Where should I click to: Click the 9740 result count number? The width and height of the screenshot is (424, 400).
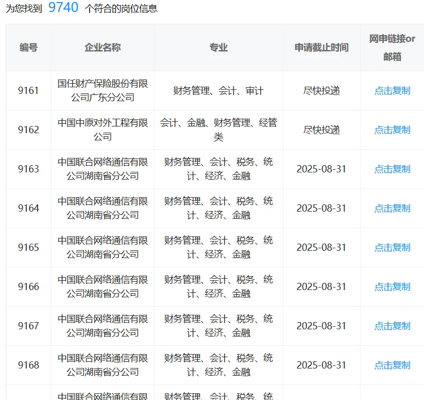tap(63, 7)
